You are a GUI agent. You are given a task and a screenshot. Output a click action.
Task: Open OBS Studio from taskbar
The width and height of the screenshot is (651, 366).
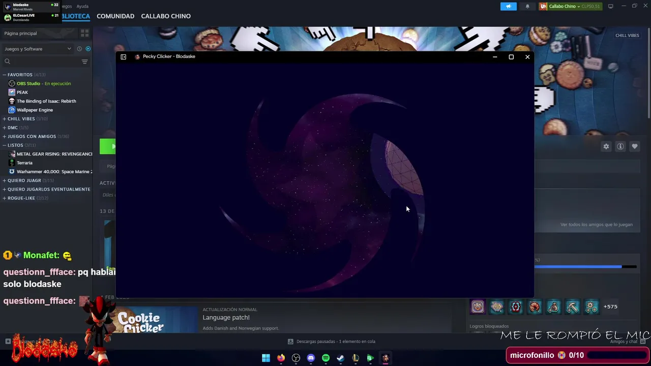296,358
